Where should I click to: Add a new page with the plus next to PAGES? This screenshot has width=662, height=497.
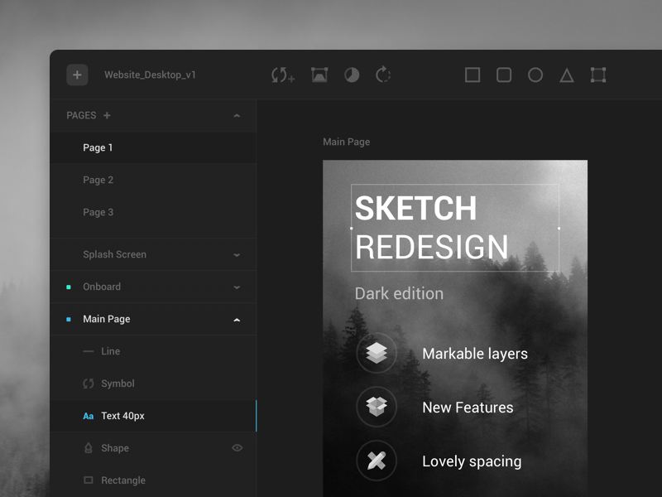107,116
